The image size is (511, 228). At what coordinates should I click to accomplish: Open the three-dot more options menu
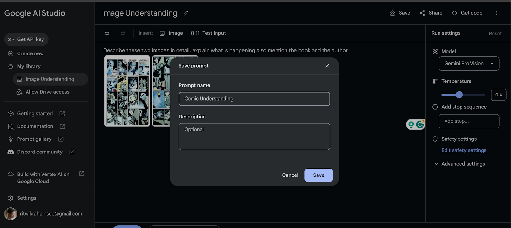(x=497, y=13)
